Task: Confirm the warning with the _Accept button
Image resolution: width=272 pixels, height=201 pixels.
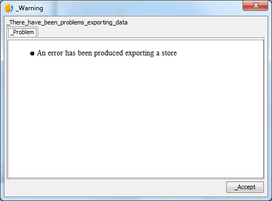Action: coord(245,187)
